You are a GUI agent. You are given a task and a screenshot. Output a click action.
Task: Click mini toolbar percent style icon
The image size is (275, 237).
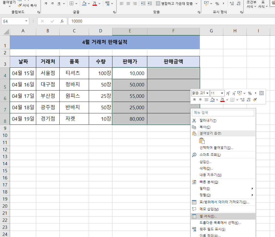click(250, 93)
